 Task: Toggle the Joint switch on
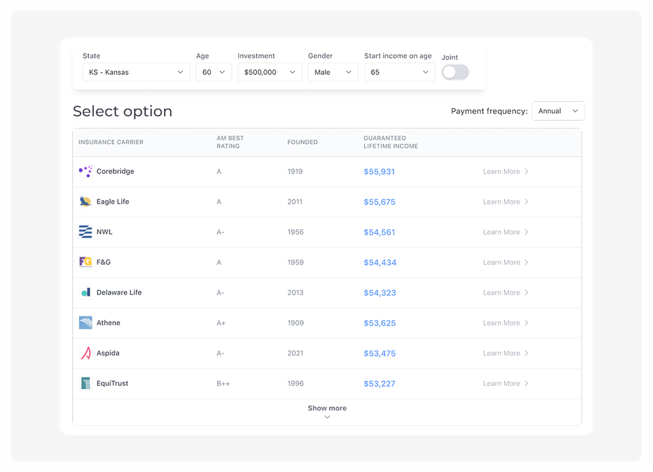[x=455, y=72]
